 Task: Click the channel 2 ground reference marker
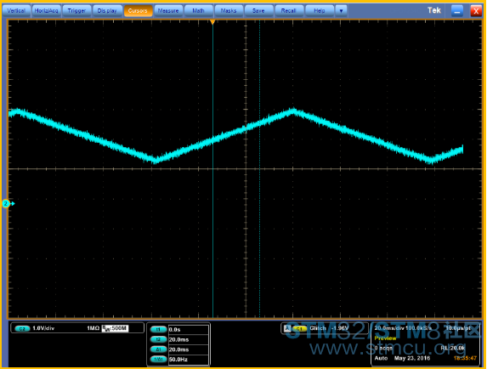click(x=8, y=204)
